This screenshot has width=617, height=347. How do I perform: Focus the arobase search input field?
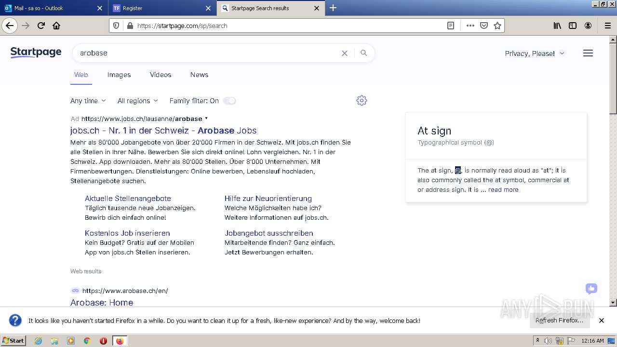[x=207, y=53]
